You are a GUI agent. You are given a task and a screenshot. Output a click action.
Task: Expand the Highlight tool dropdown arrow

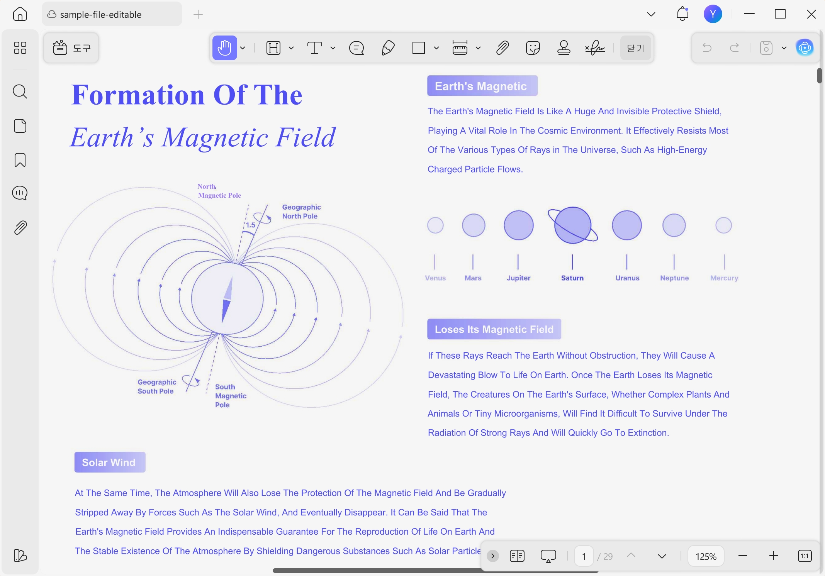pos(291,48)
